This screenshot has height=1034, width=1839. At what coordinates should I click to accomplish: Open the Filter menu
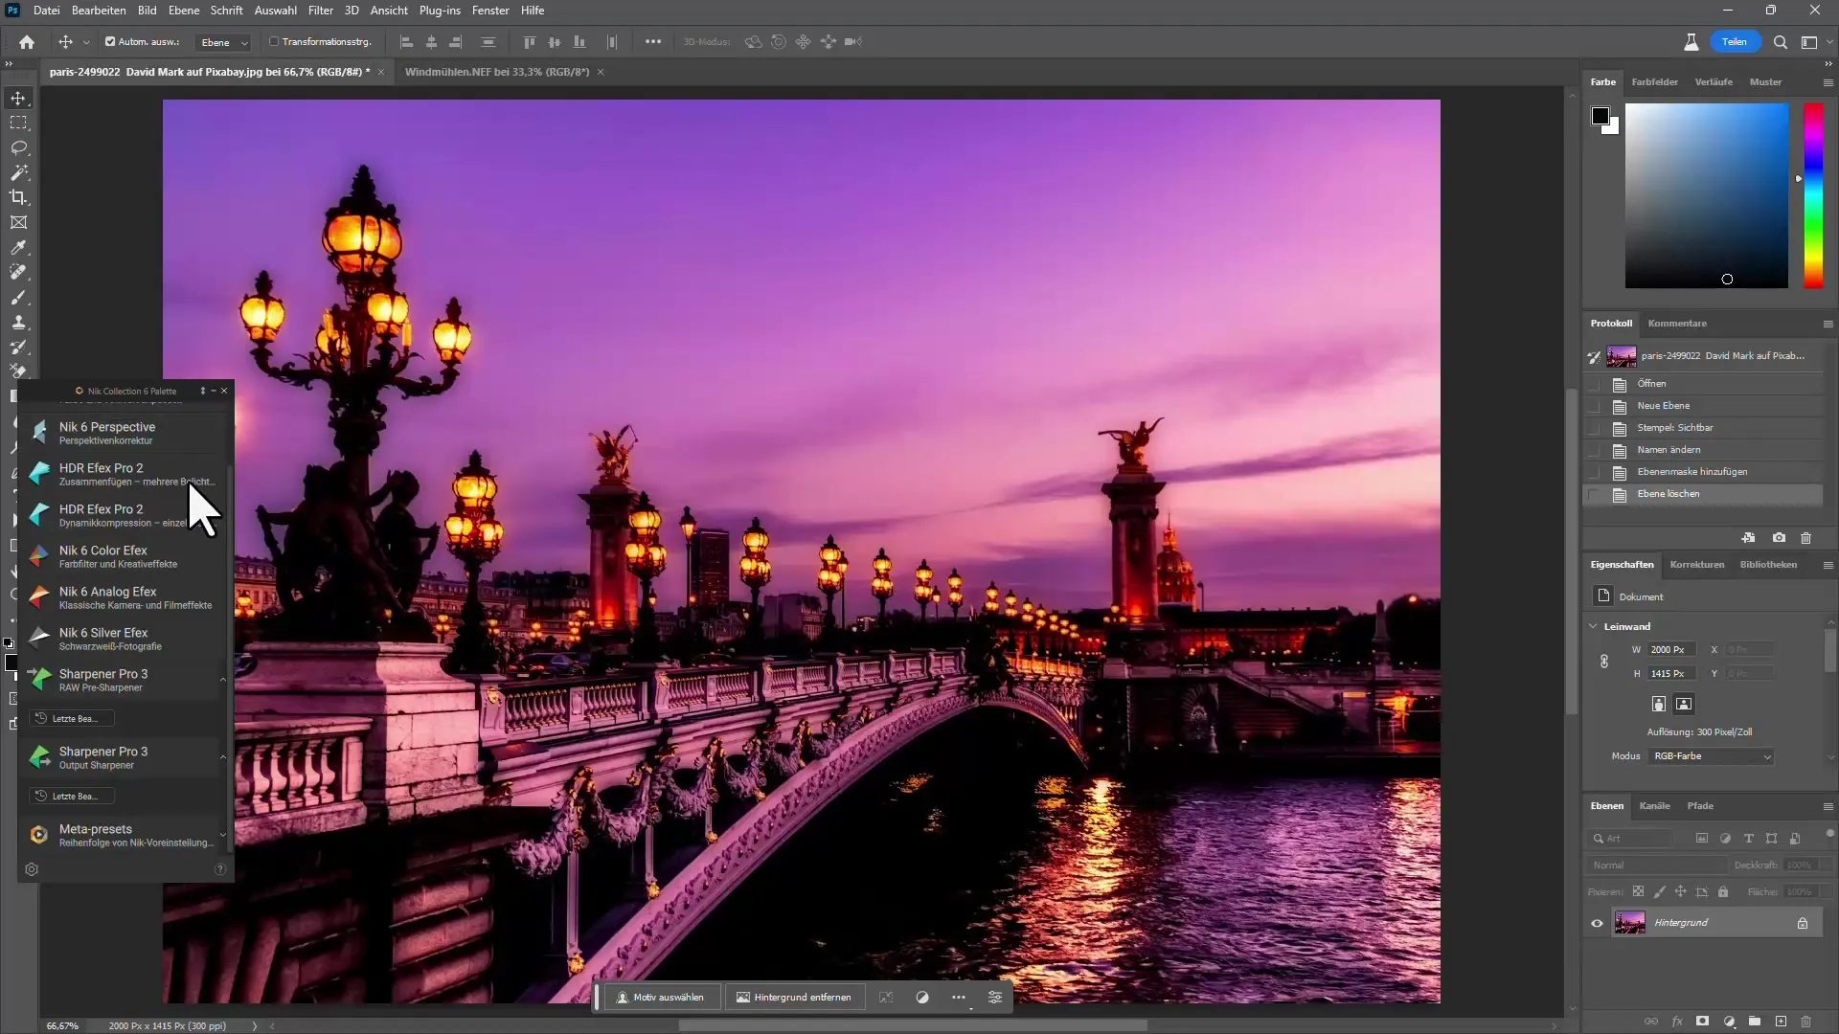(x=321, y=11)
